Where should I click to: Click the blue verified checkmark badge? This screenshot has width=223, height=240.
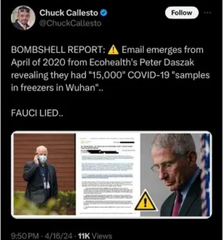point(104,13)
